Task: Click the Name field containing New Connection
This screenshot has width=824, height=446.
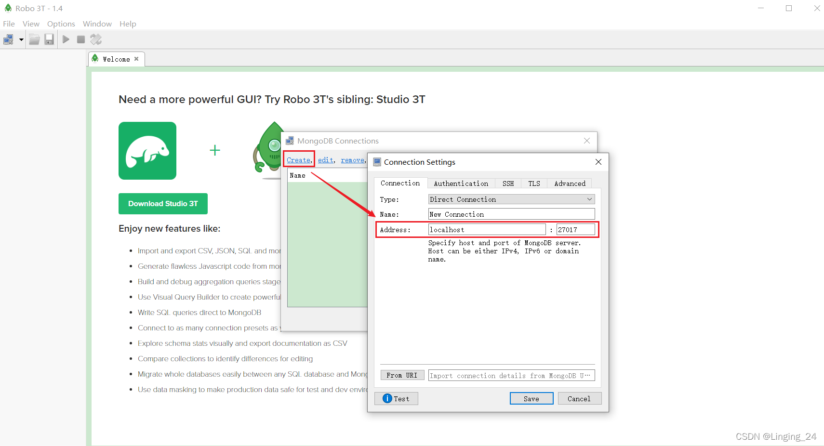Action: point(511,214)
